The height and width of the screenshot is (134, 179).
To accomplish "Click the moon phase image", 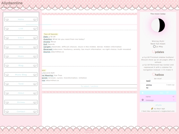I will coord(158,25).
